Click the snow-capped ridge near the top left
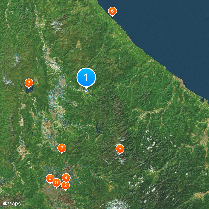 click(x=57, y=25)
